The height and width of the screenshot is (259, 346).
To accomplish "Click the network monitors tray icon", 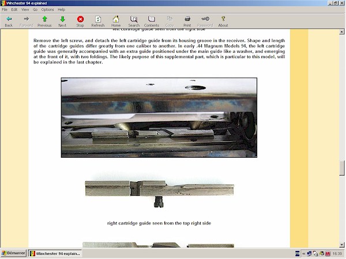I will pos(309,254).
